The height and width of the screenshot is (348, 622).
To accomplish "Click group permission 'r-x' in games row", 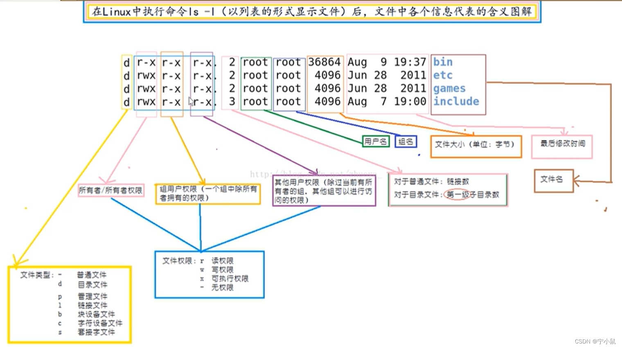I will coord(171,89).
